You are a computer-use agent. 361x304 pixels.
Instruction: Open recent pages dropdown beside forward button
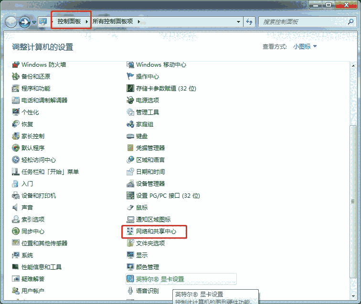tap(34, 22)
